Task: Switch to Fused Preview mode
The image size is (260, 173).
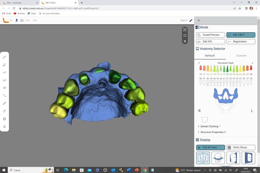Action: [210, 35]
